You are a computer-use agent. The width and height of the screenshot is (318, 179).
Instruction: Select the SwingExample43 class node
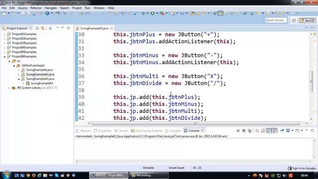coord(42,83)
